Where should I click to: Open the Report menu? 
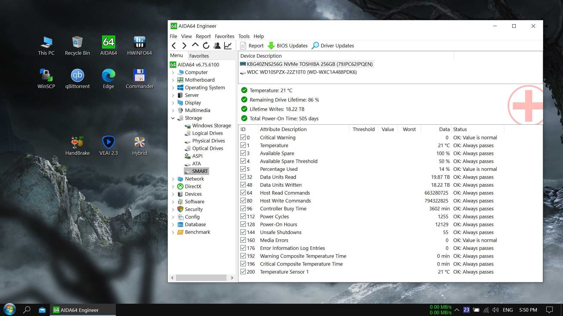[x=203, y=36]
